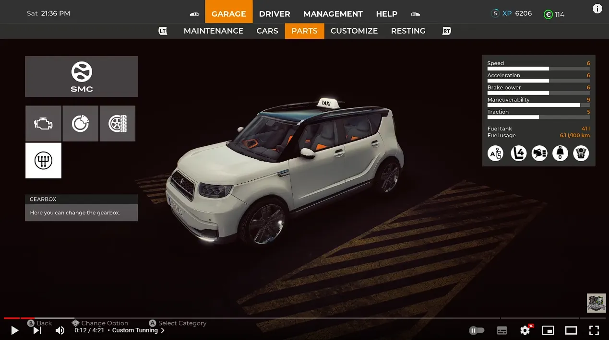Click the XP 6206 counter

click(517, 13)
